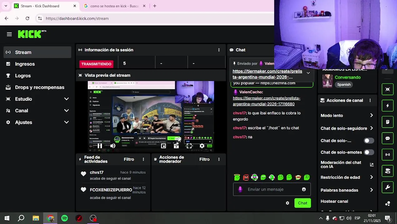Toggle wrench tools icon in right rail
The height and width of the screenshot is (224, 397).
[x=388, y=187]
